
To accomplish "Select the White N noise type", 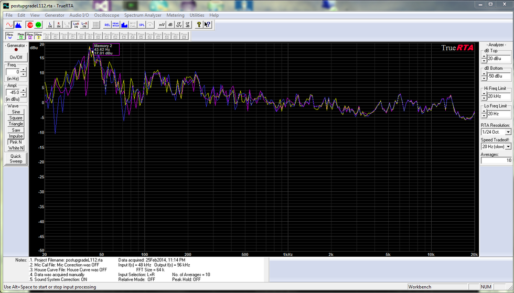I will (16, 148).
